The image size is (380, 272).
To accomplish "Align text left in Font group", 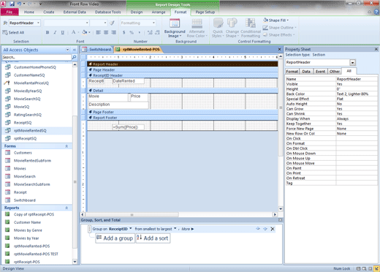I will pos(98,32).
